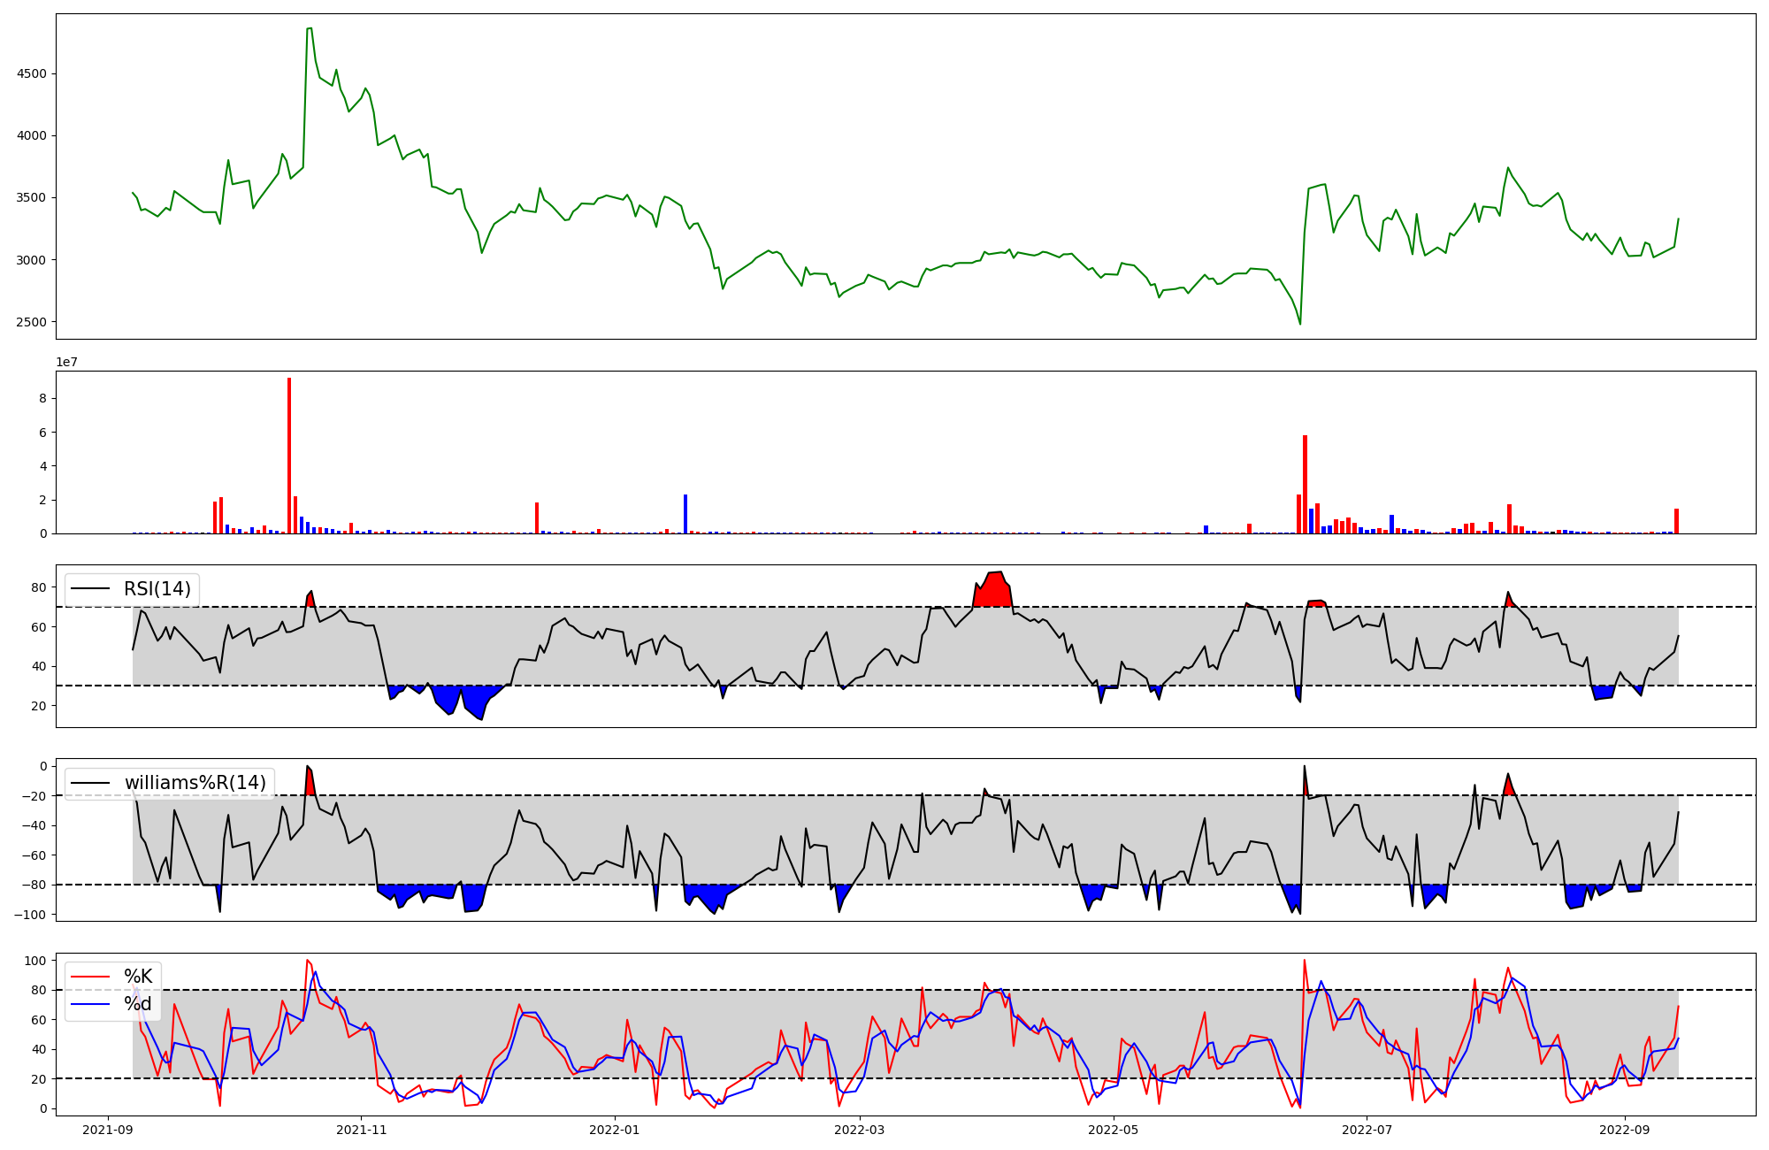1769x1150 pixels.
Task: Click the tallest red volume bar
Action: pos(289,456)
